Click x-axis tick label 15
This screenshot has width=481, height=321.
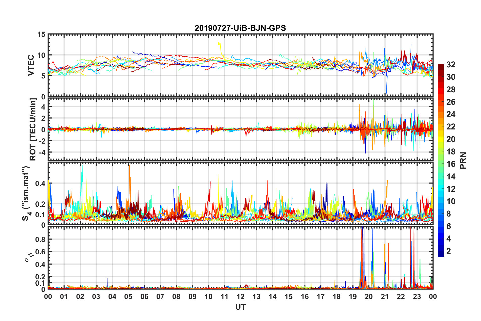[x=289, y=297]
